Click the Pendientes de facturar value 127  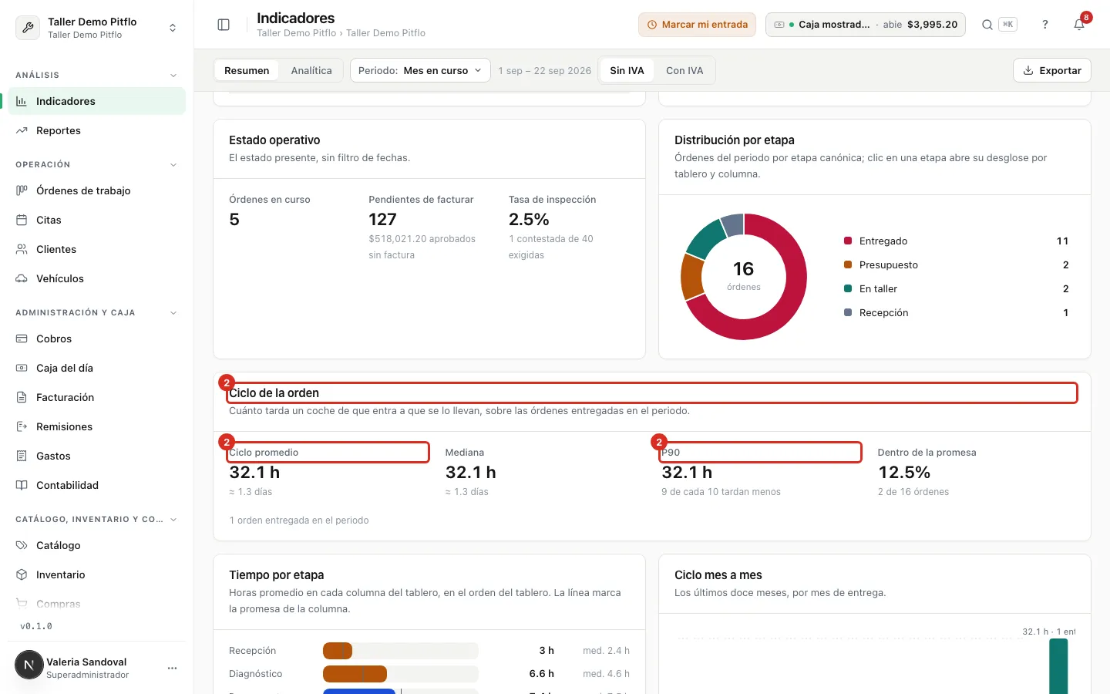pos(382,220)
